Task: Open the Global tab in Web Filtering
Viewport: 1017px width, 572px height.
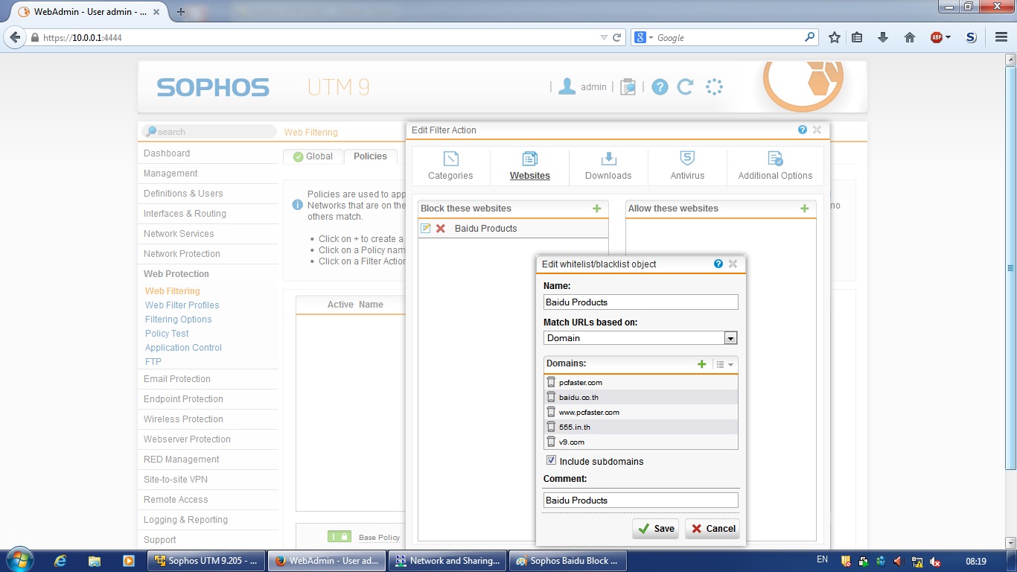Action: pyautogui.click(x=313, y=156)
